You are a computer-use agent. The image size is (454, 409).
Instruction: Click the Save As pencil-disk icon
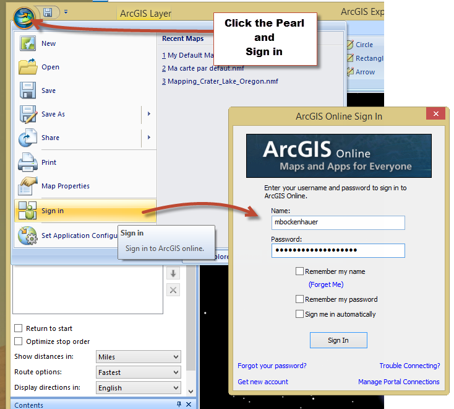pyautogui.click(x=28, y=114)
